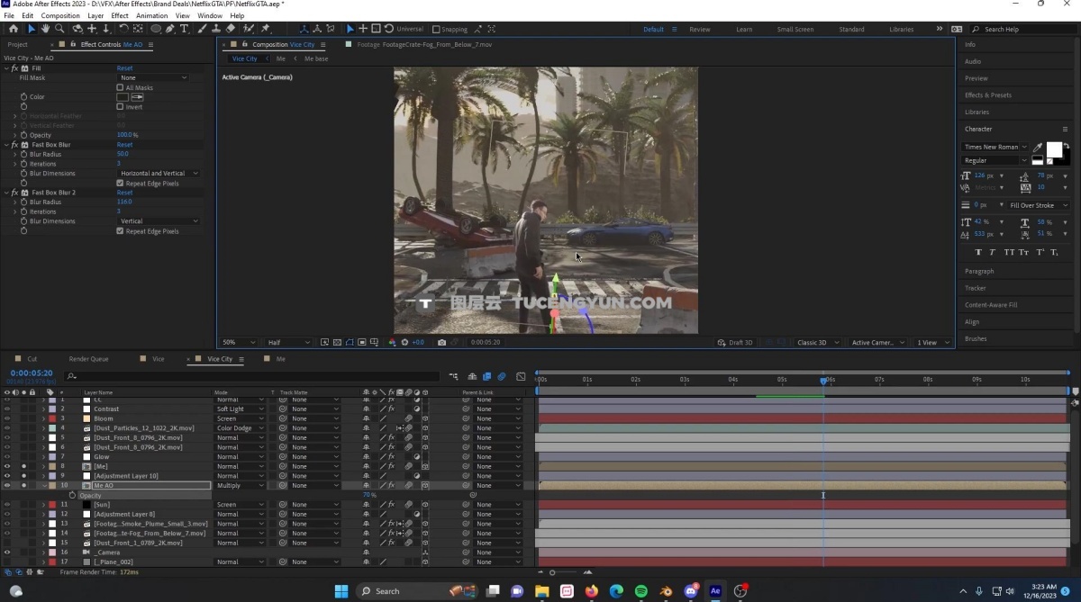Screen dimensions: 1081x602
Task: Toggle Draft 3D mode
Action: click(735, 343)
